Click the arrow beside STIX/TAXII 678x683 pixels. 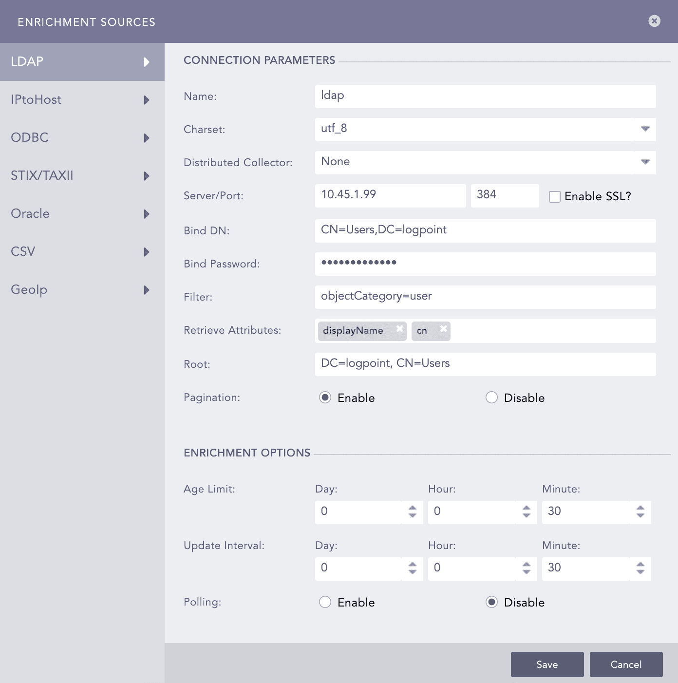pyautogui.click(x=147, y=176)
